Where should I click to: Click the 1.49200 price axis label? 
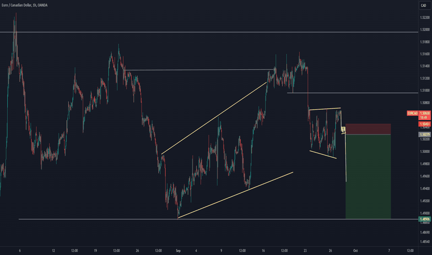[425, 201]
